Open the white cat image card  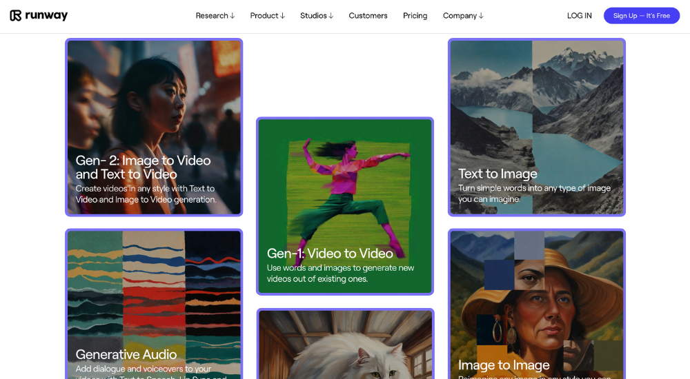[x=345, y=345]
